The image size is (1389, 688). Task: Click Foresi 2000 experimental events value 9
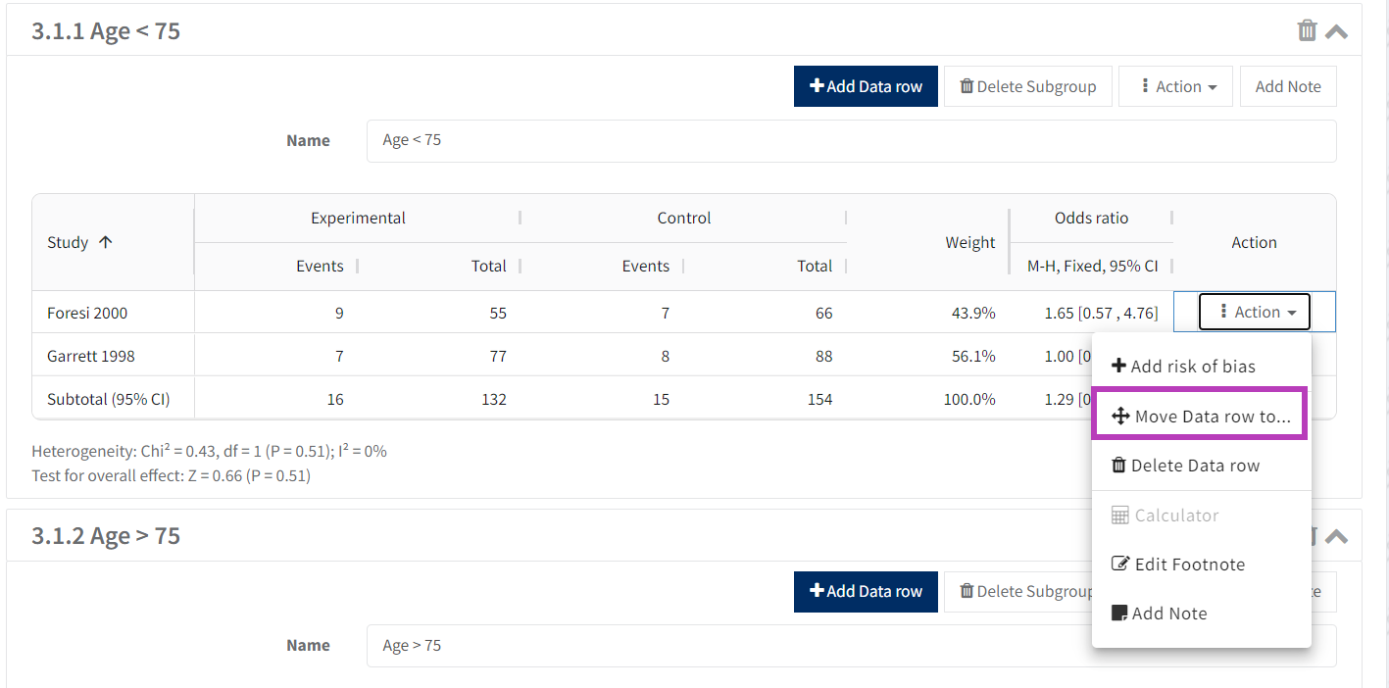(x=338, y=313)
